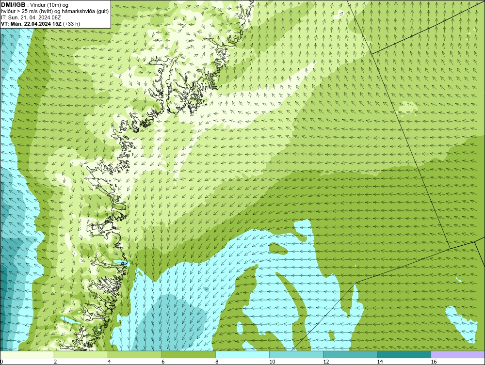Click the 8-10 m/s cyan legend swatch
485x365 pixels.
[x=242, y=354]
